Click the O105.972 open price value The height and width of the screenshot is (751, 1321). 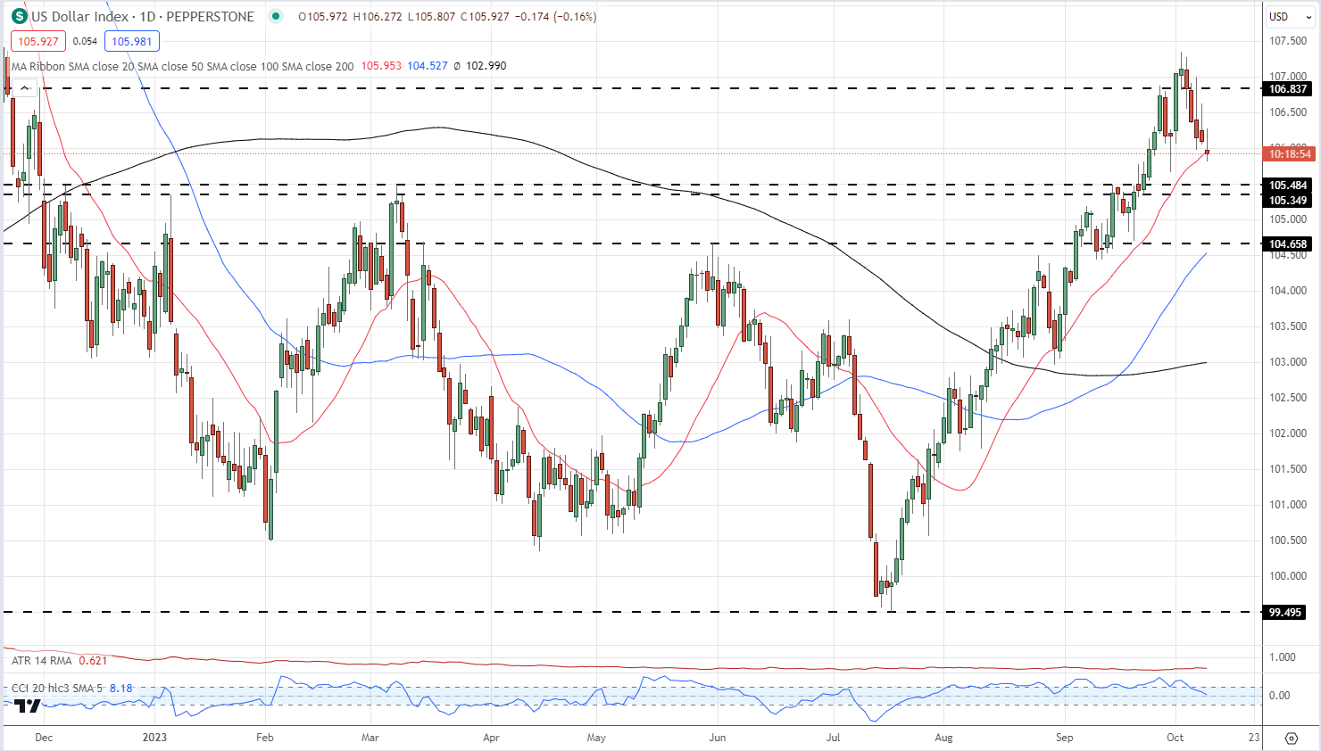coord(323,16)
